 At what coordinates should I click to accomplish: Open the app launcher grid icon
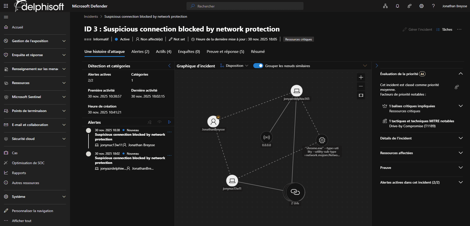point(6,6)
